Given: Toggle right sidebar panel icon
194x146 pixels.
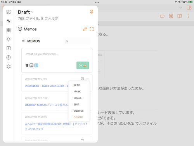Looking at the screenshot, I should click(189, 8).
